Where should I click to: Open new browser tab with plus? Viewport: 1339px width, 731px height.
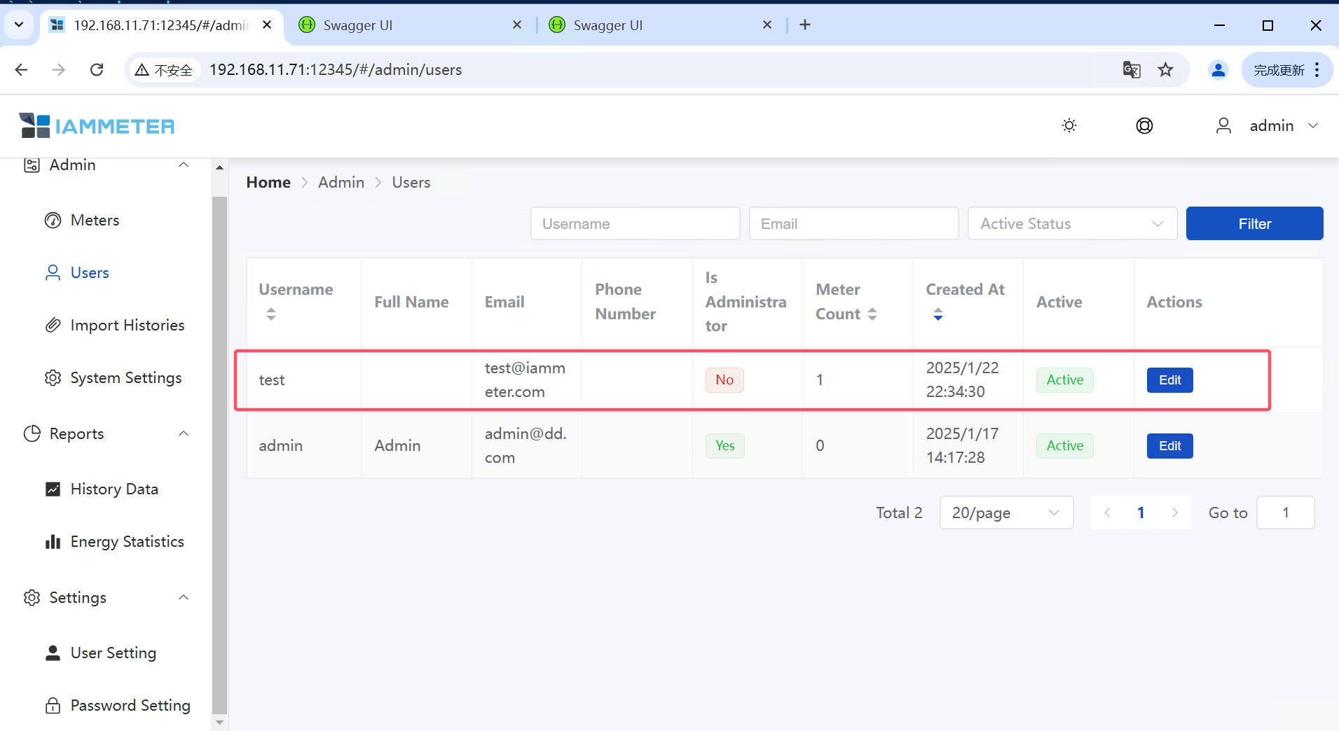[805, 25]
